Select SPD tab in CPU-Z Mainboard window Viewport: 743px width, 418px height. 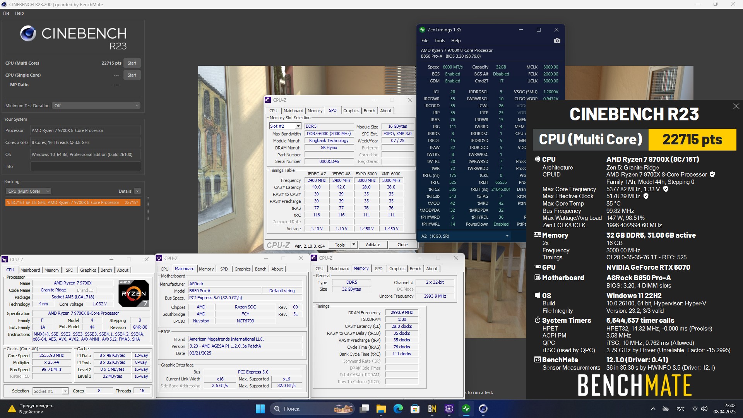point(224,269)
